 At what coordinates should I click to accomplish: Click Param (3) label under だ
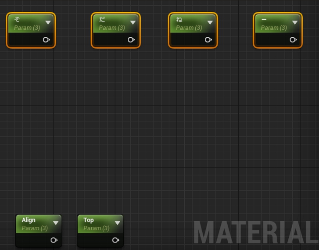click(112, 28)
